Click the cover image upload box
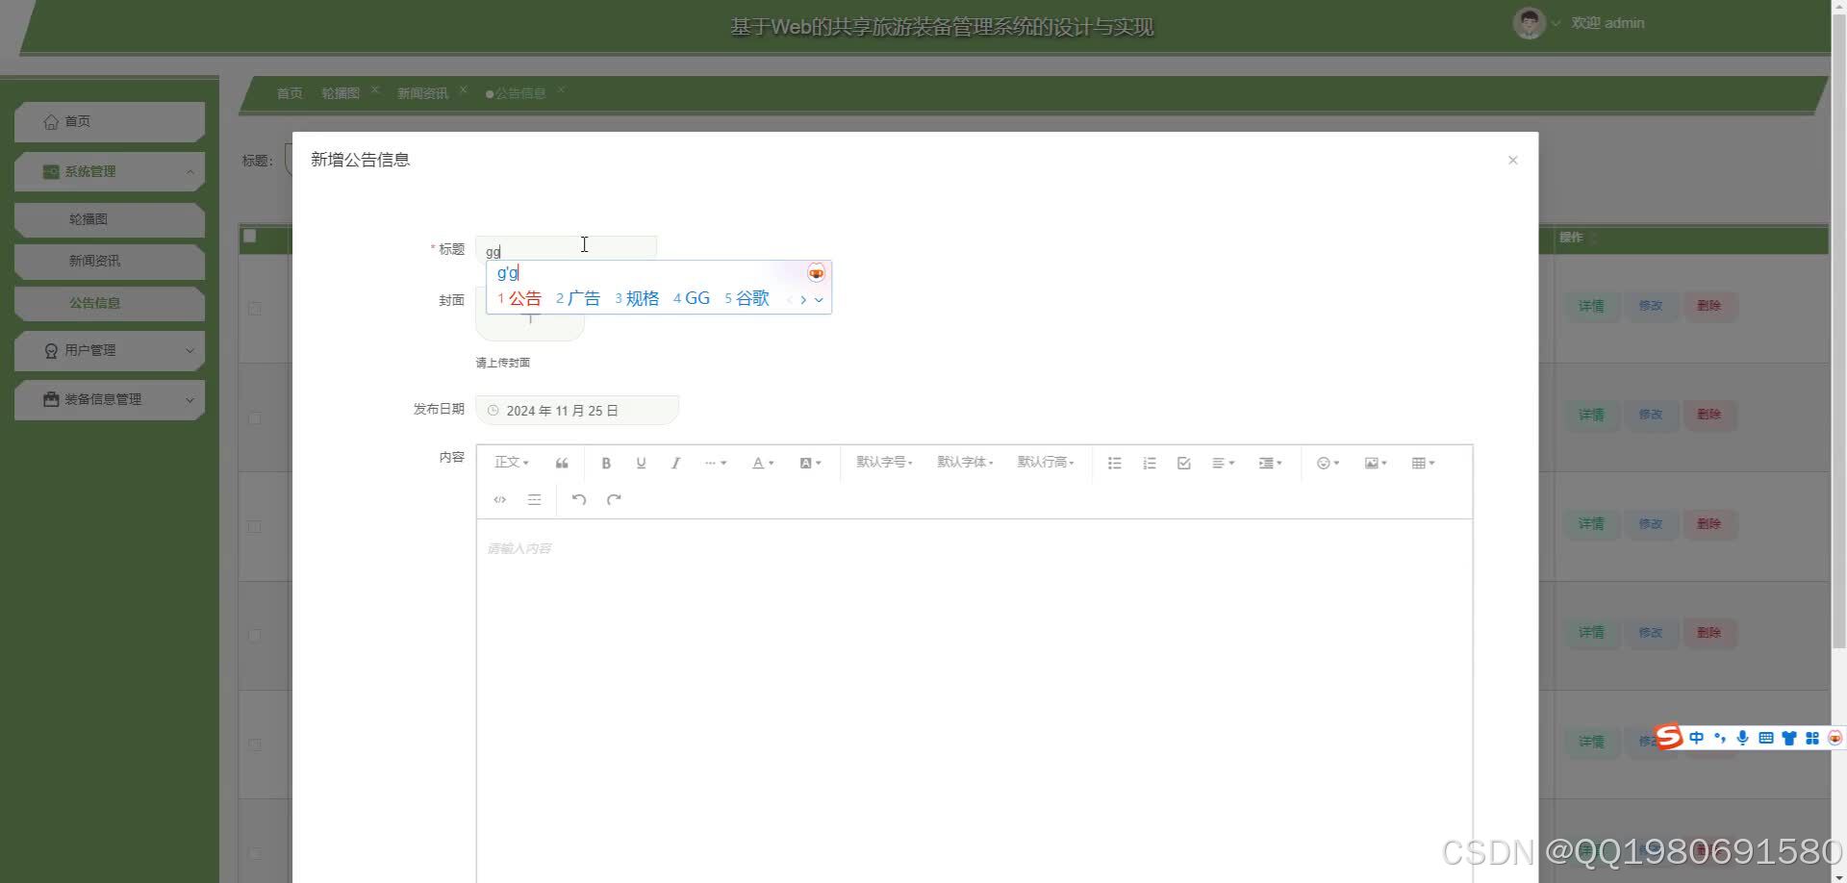Viewport: 1847px width, 883px height. tap(529, 314)
